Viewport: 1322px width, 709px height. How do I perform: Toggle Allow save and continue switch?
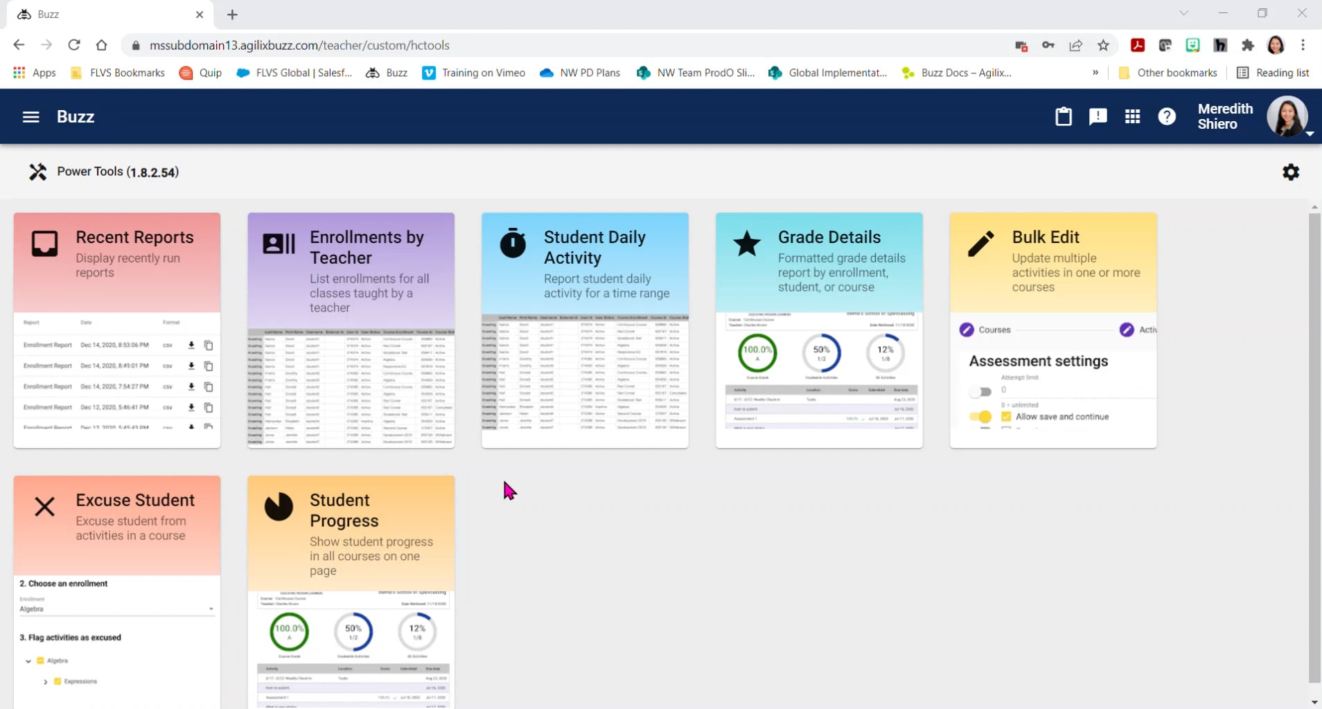[980, 417]
